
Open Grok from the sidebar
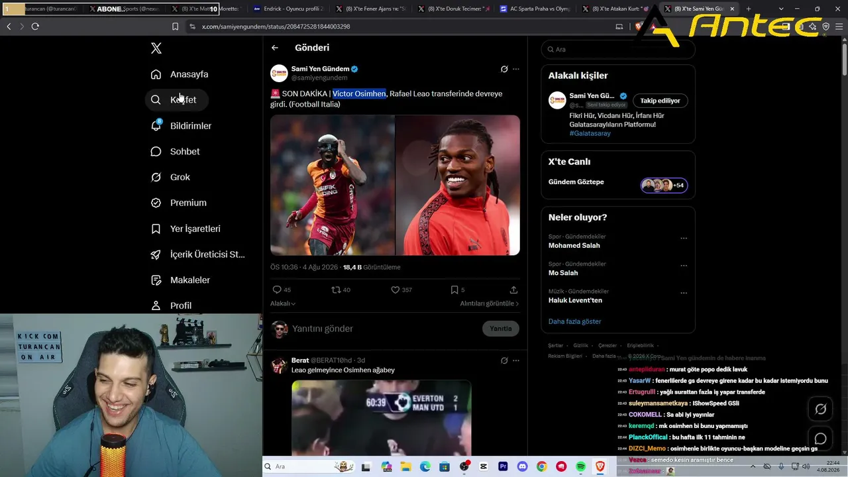(170, 178)
